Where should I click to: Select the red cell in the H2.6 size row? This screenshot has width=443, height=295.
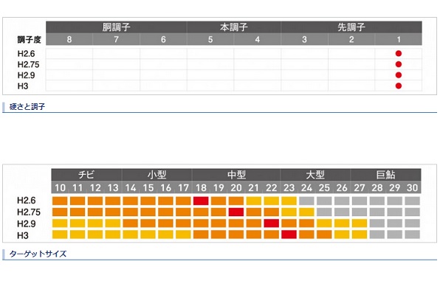point(200,201)
